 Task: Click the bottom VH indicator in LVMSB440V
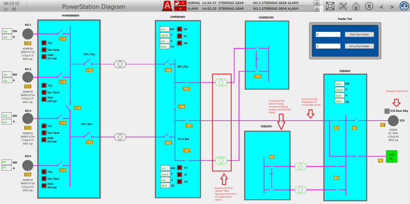(x=180, y=168)
